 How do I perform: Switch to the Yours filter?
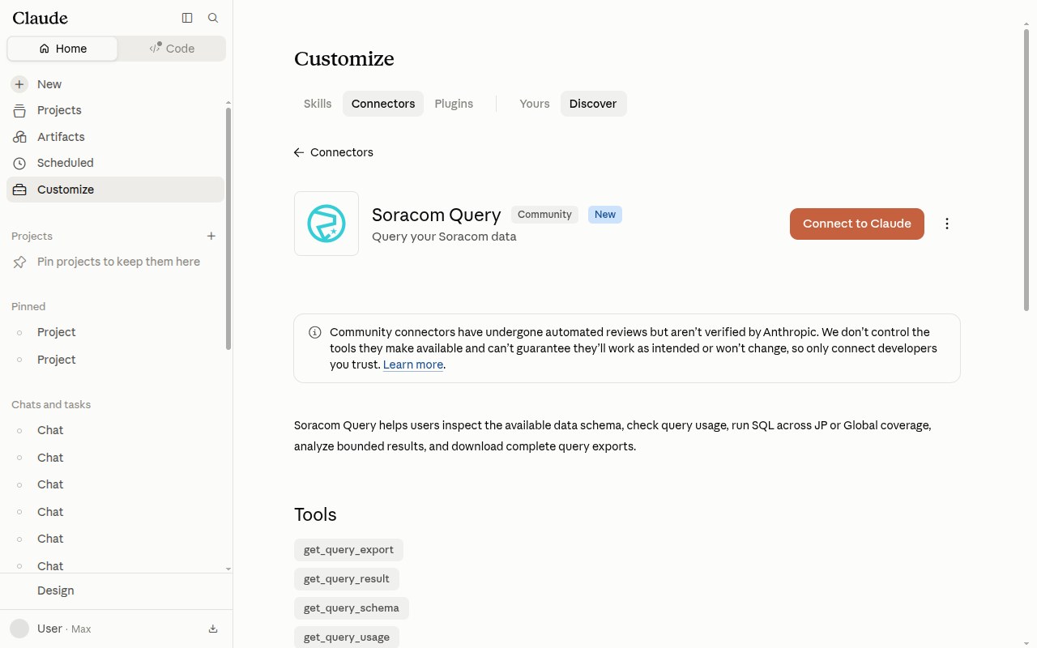click(x=535, y=104)
